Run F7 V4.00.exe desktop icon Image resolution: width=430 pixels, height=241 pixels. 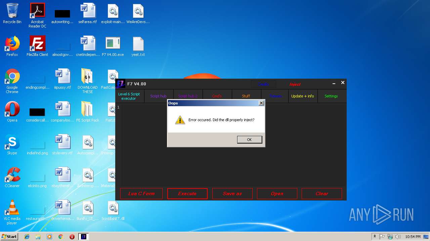pos(113,46)
